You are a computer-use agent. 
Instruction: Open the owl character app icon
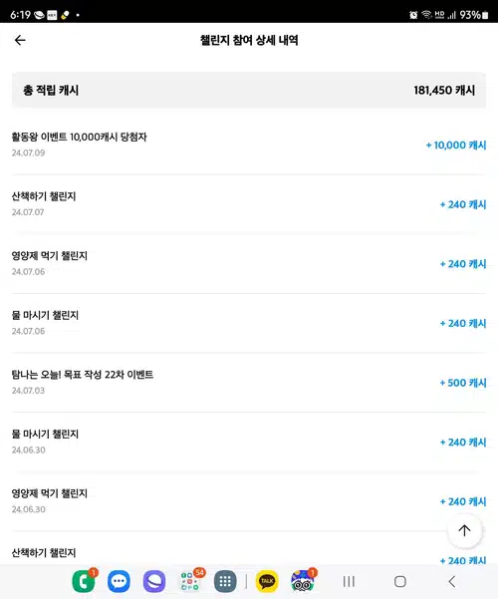tap(302, 581)
